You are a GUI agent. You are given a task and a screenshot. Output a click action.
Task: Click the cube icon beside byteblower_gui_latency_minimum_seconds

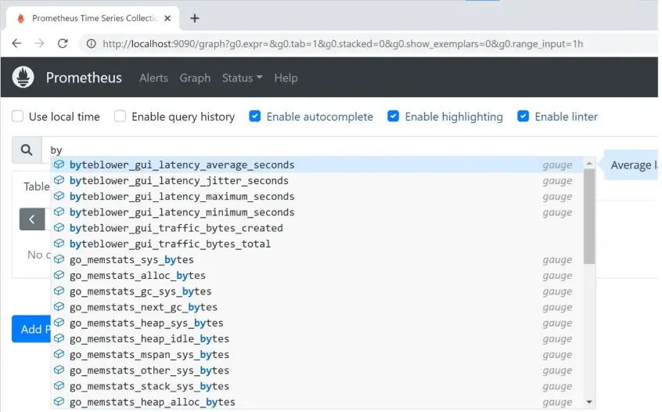[59, 211]
